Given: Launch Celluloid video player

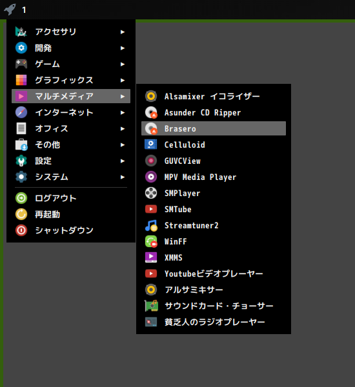Looking at the screenshot, I should (x=214, y=144).
